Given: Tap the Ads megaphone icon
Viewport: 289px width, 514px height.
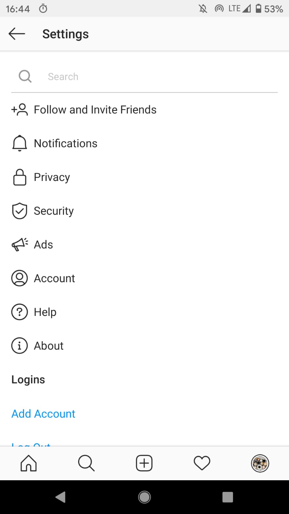Looking at the screenshot, I should (20, 245).
